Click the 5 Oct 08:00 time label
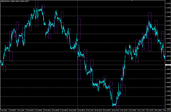 tap(12, 110)
